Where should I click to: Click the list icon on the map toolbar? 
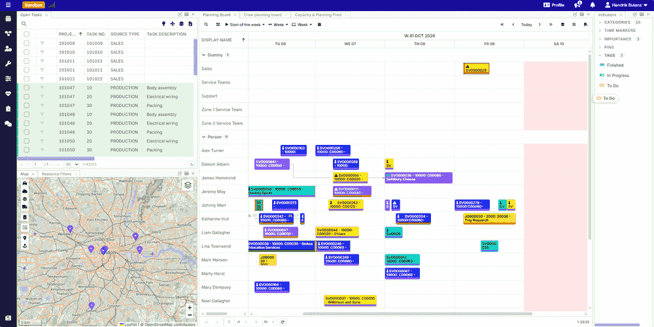click(x=25, y=227)
